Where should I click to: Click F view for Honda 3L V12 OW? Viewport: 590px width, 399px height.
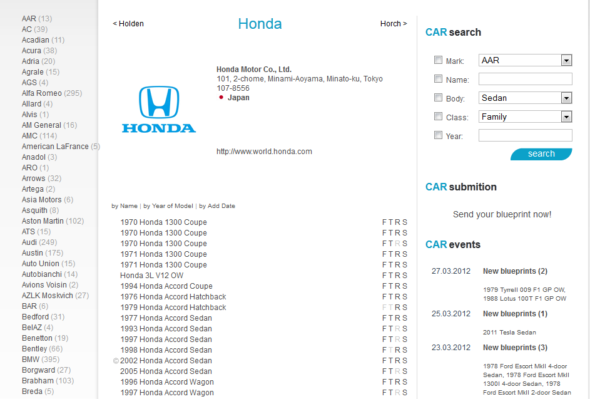[384, 276]
